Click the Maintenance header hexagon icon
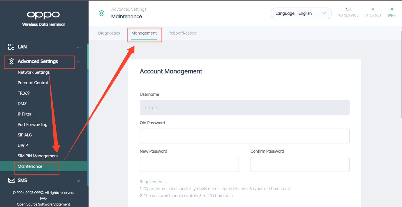This screenshot has width=402, height=207. pos(101,13)
